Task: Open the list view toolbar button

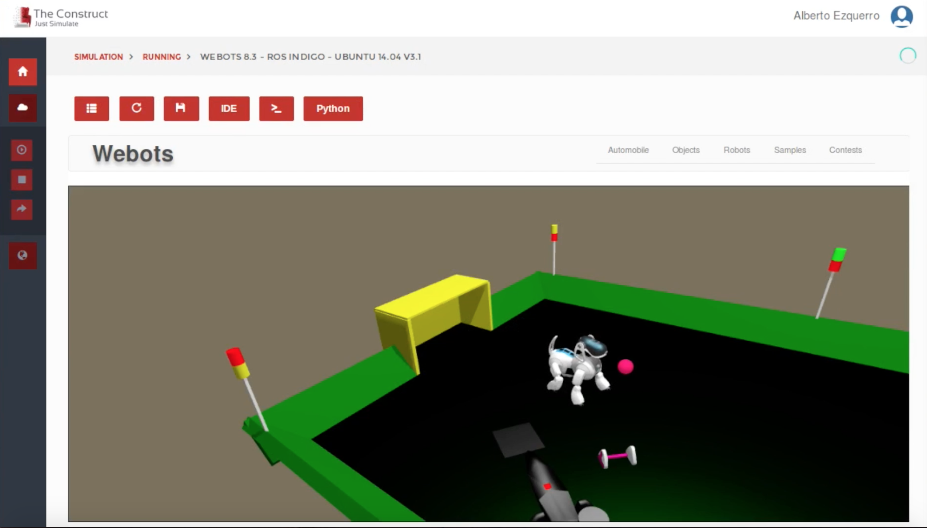Action: point(92,109)
